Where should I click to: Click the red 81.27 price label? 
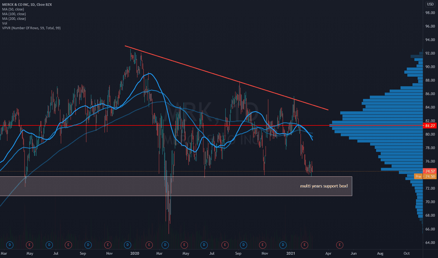[x=430, y=126]
